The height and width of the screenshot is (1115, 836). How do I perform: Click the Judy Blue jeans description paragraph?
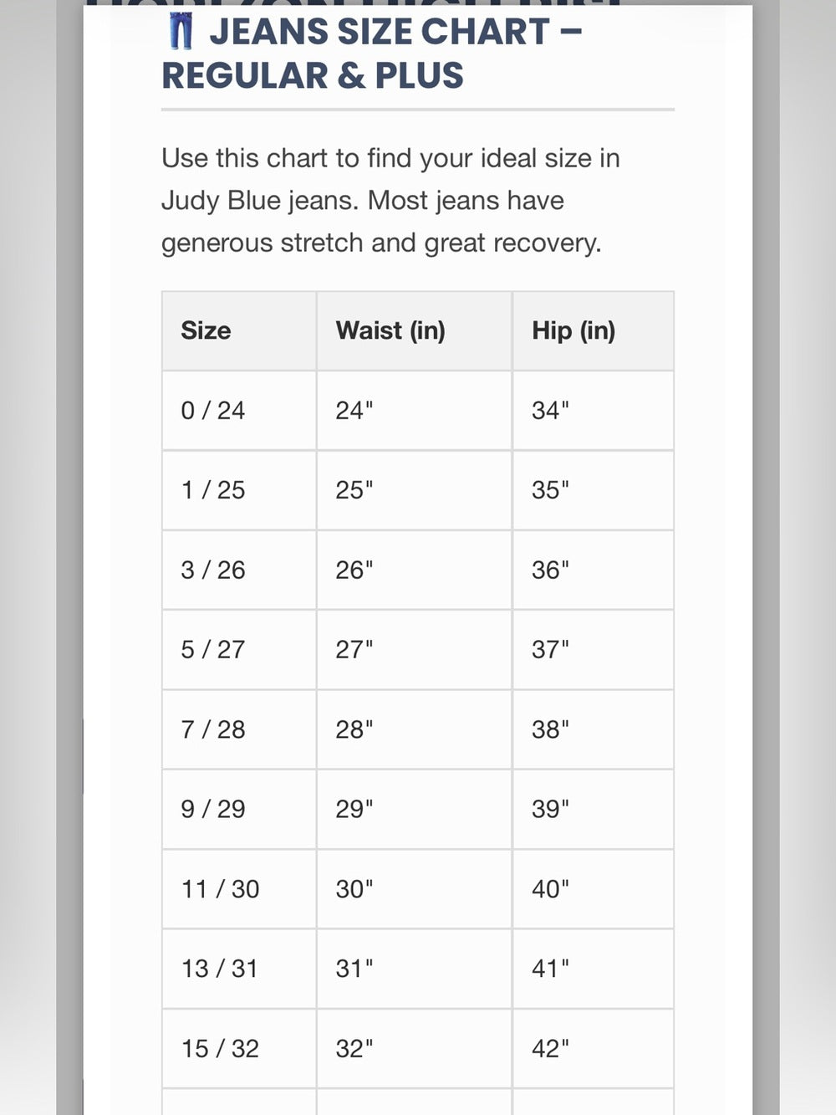coord(390,201)
